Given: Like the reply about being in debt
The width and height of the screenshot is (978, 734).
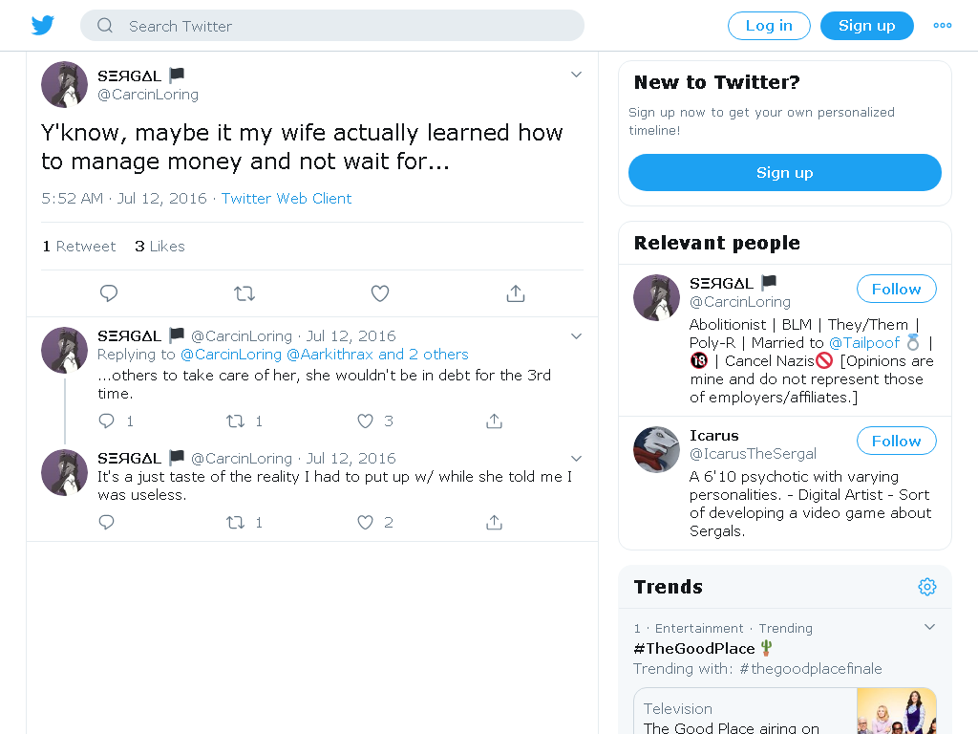Looking at the screenshot, I should 366,421.
